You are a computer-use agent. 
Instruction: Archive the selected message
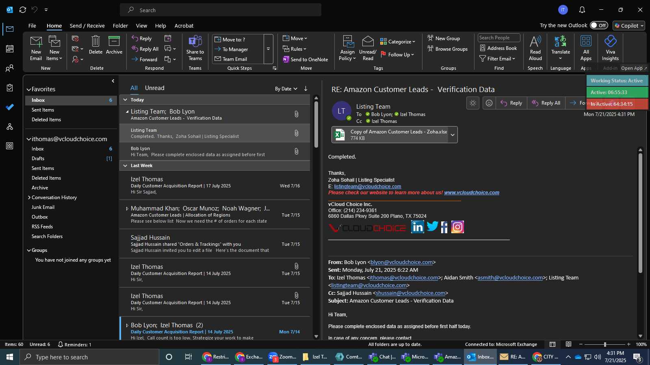(114, 45)
